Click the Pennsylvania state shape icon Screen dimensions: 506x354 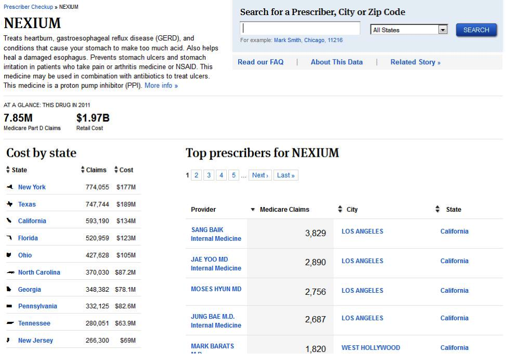9,306
